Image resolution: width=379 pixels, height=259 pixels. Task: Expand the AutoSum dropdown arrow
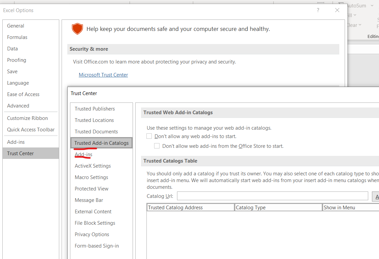click(x=372, y=6)
